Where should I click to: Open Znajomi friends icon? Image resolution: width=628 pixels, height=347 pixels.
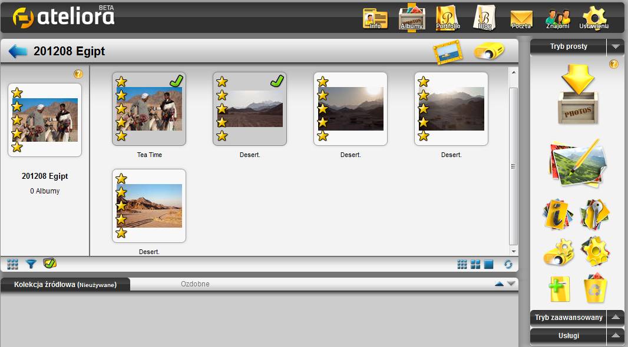pos(557,19)
